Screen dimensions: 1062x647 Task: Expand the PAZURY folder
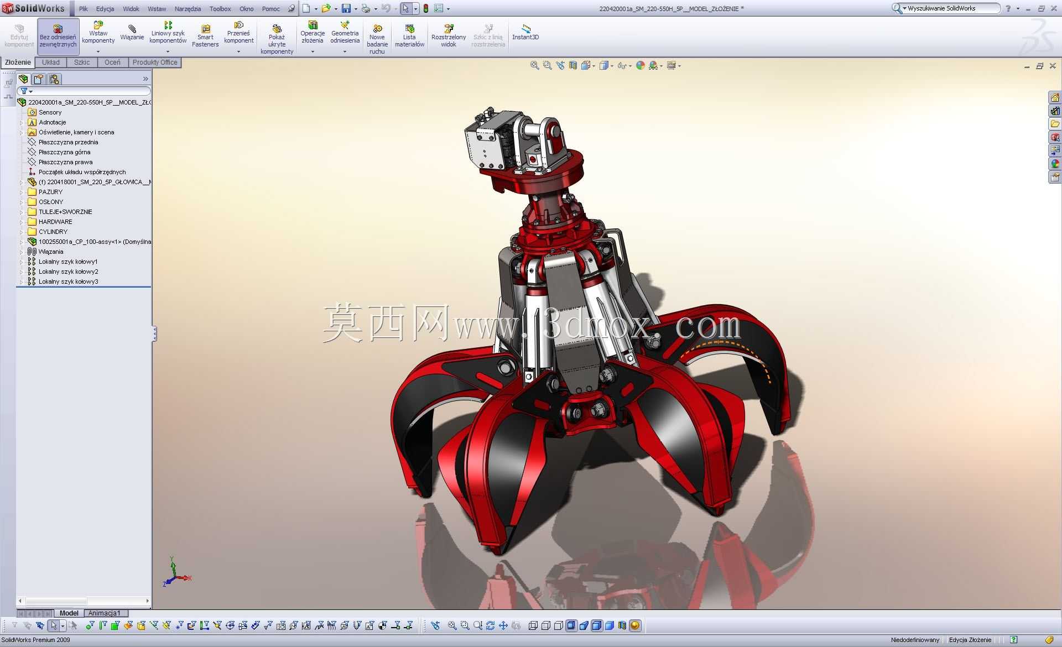[22, 192]
